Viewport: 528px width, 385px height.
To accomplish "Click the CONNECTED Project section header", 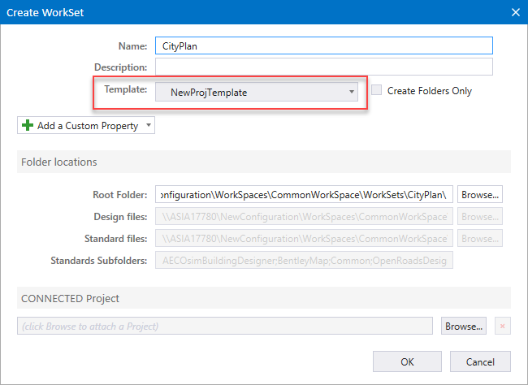I will (x=264, y=298).
